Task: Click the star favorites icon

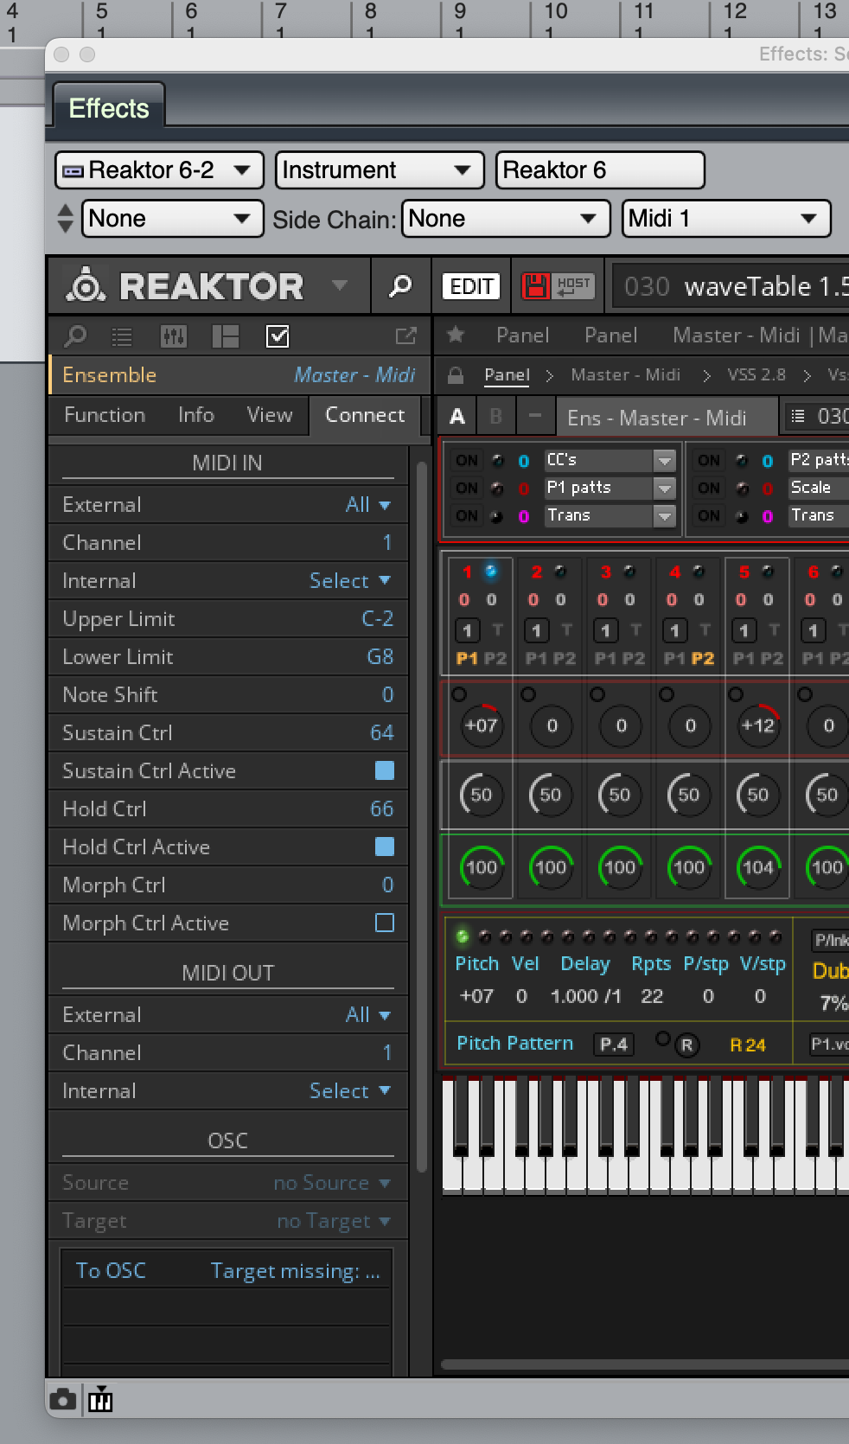Action: click(x=456, y=335)
